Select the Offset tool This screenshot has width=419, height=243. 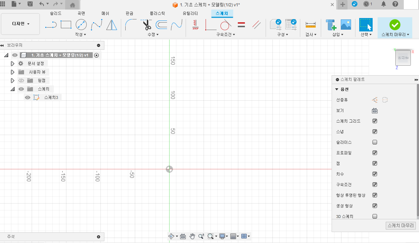click(x=161, y=25)
